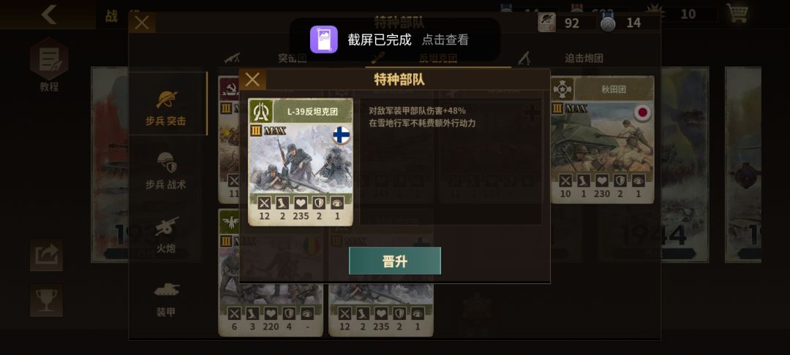Screen dimensions: 790x355
Task: Select the 秋田团 unit card
Action: click(603, 140)
